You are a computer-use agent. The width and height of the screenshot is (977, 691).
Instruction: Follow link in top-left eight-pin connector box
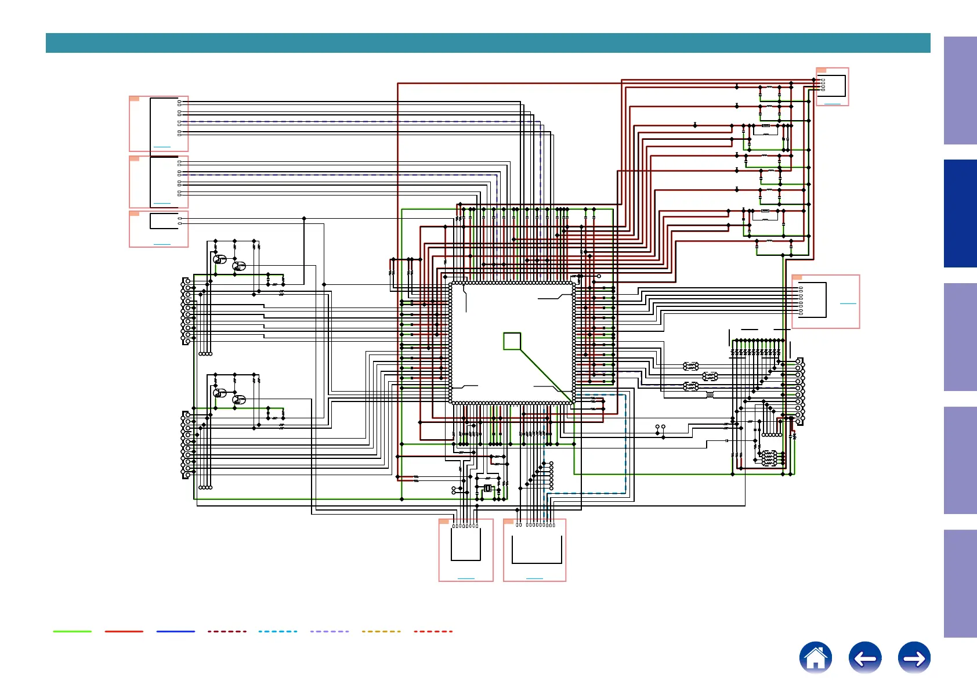[162, 147]
